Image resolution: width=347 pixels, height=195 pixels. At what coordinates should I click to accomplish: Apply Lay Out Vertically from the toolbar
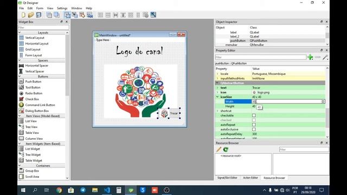(108, 15)
